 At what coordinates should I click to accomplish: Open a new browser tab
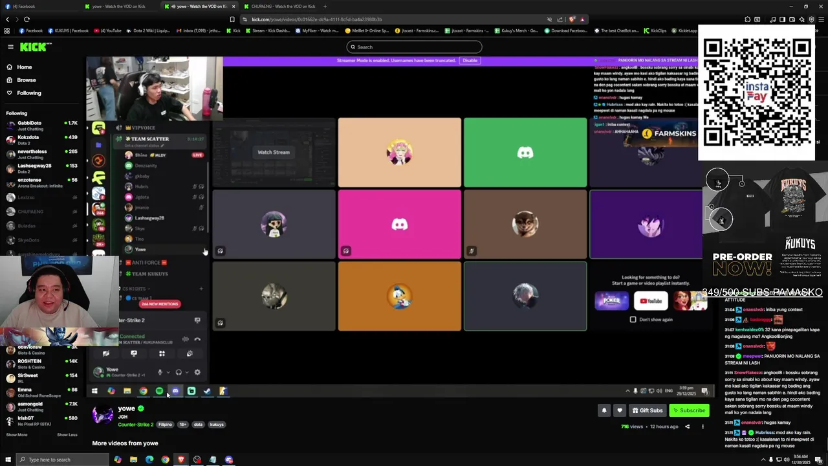click(x=325, y=6)
